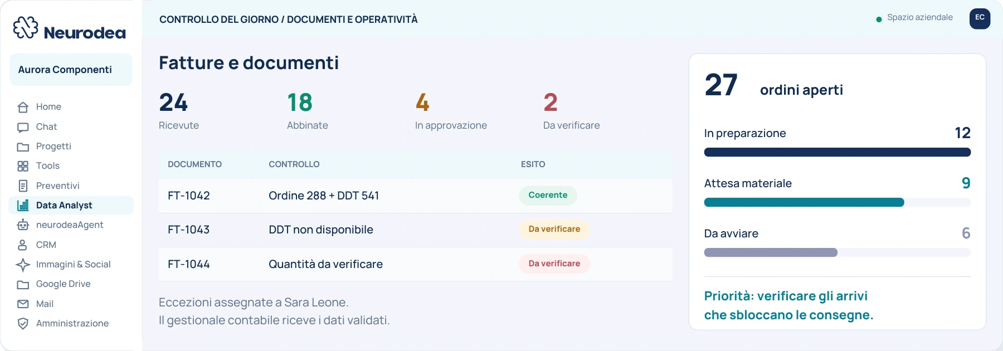Click FT-1043 Da verificare badge

point(554,229)
